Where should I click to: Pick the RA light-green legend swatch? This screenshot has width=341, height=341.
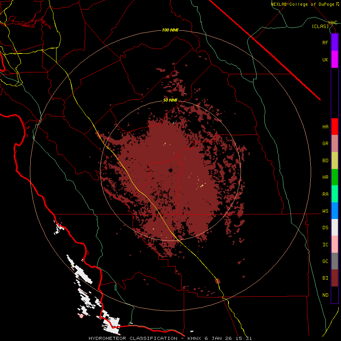335,194
